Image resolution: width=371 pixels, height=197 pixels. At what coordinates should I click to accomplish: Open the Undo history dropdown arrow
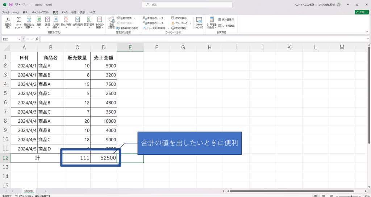[x=20, y=4]
